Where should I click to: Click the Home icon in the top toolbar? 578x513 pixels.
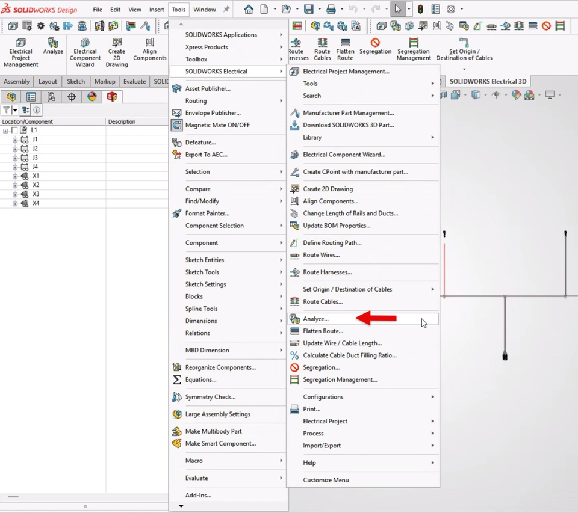[249, 9]
